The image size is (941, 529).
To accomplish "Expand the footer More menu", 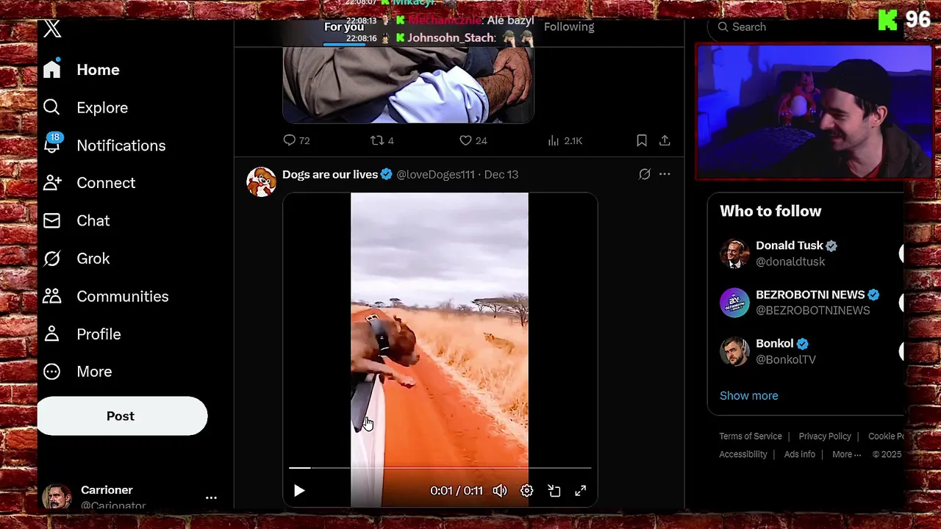I will click(x=846, y=455).
